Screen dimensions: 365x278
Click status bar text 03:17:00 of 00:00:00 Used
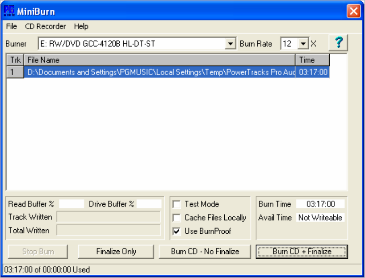[47, 270]
